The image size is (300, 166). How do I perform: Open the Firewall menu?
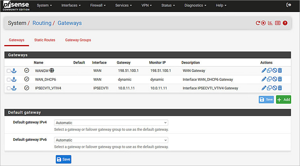[x=98, y=5]
